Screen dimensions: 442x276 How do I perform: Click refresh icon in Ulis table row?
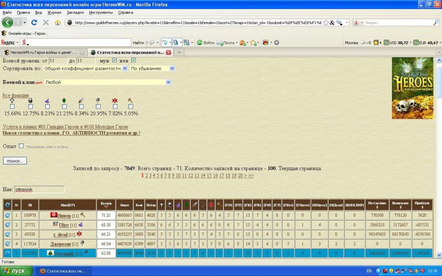7,224
